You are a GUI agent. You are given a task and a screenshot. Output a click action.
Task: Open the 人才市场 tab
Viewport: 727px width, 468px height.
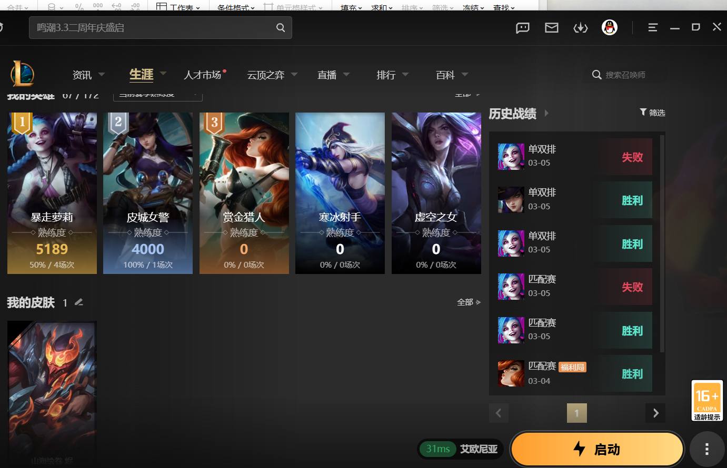pos(202,75)
